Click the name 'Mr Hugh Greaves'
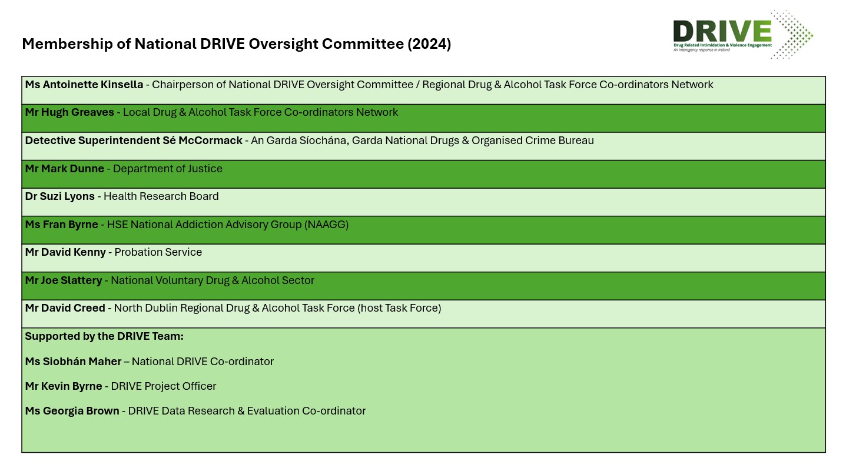The width and height of the screenshot is (846, 468). (69, 112)
